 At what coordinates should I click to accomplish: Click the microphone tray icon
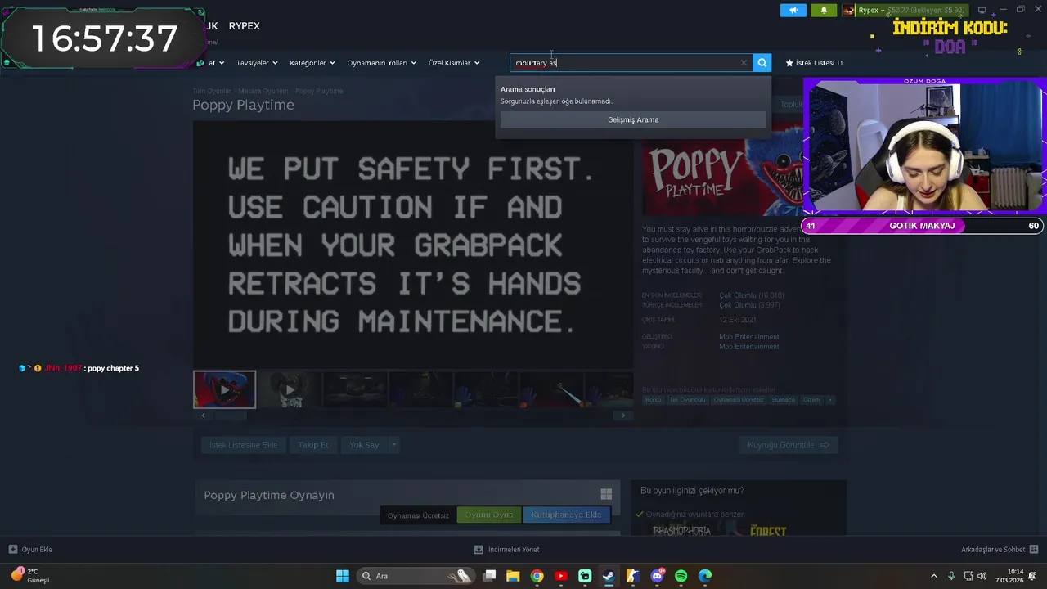[x=951, y=576]
